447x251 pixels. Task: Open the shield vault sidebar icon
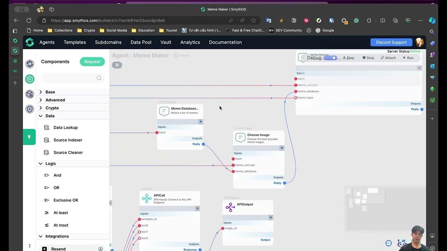pos(30,109)
